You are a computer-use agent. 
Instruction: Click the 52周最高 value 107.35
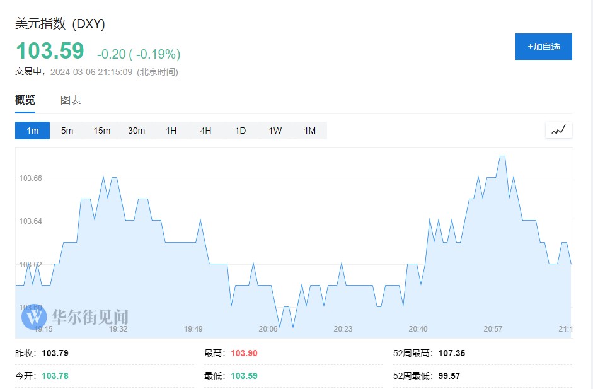point(451,353)
